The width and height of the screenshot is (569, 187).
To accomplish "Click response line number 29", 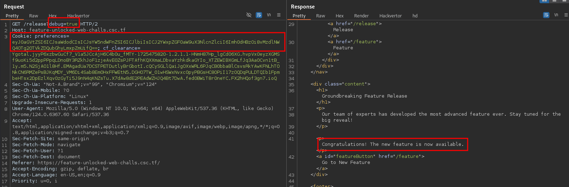I will coord(292,24).
